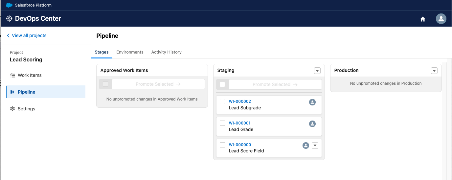Click assignee avatar on WI-000001 card
Screen dimensions: 452x180
pos(312,124)
